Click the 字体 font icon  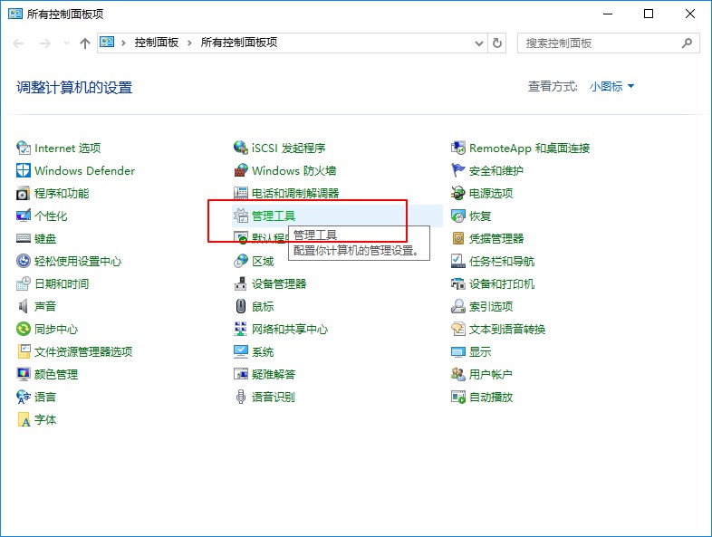pyautogui.click(x=24, y=419)
